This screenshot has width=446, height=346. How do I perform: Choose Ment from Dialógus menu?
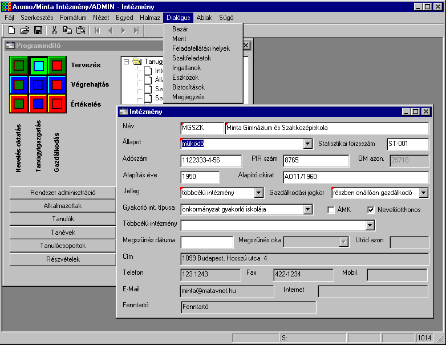click(x=204, y=39)
